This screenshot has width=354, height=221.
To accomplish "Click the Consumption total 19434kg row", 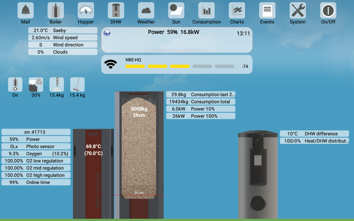I will (201, 102).
